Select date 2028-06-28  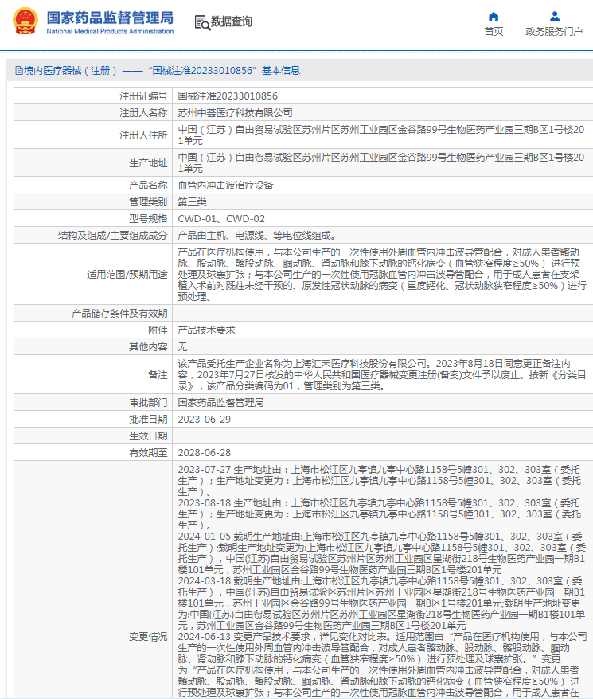(x=205, y=452)
